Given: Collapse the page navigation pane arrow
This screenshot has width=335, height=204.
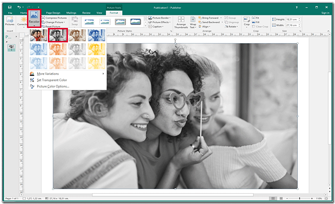Looking at the screenshot, I should 16,37.
